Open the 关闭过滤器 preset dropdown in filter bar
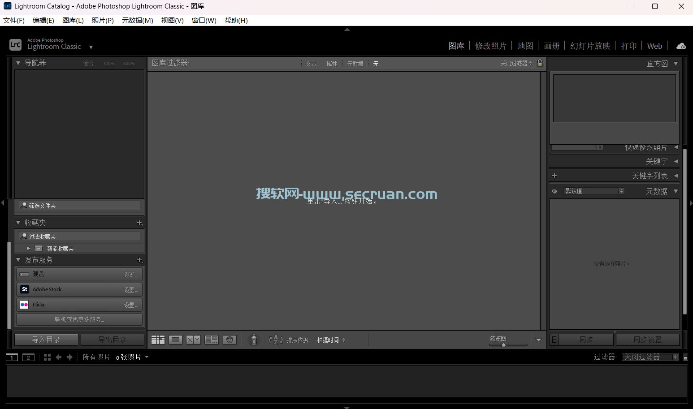Image resolution: width=693 pixels, height=409 pixels. 516,63
